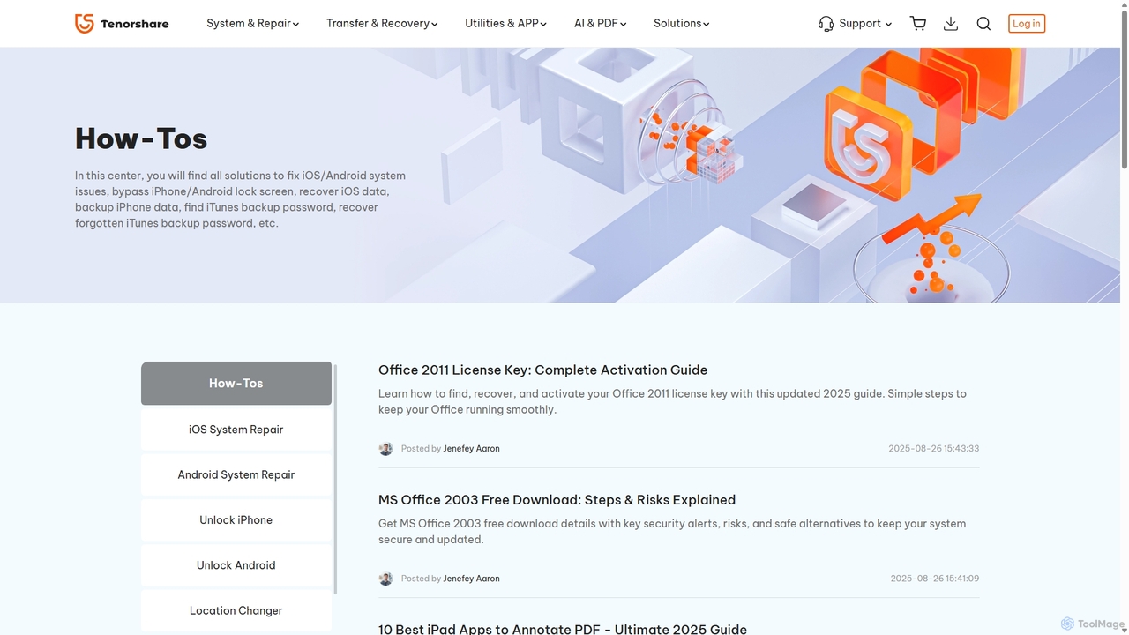Click the page vertical scrollbar
The height and width of the screenshot is (635, 1129).
[1125, 88]
